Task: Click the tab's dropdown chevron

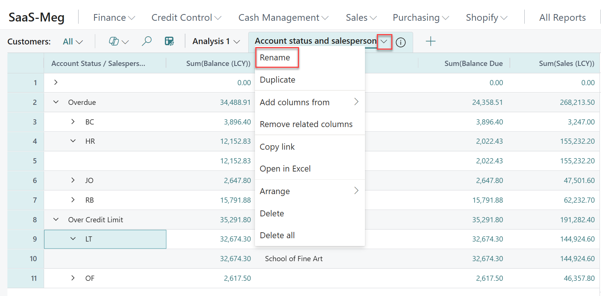Action: tap(384, 41)
